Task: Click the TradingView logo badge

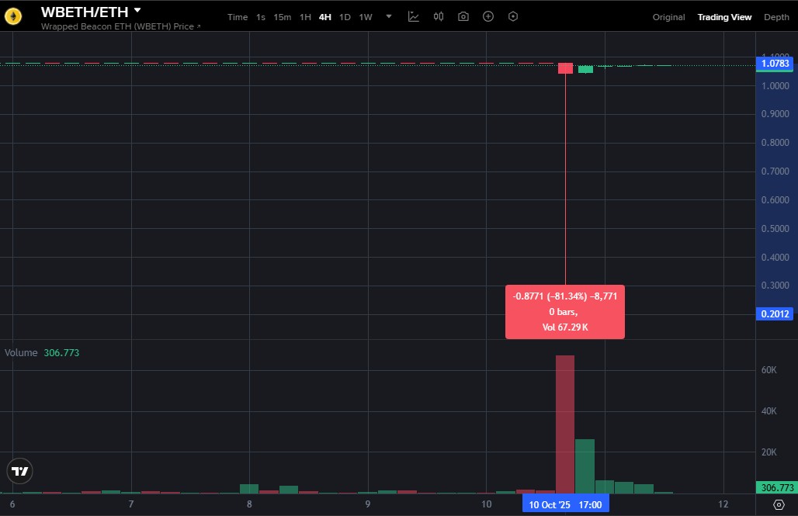Action: (19, 471)
